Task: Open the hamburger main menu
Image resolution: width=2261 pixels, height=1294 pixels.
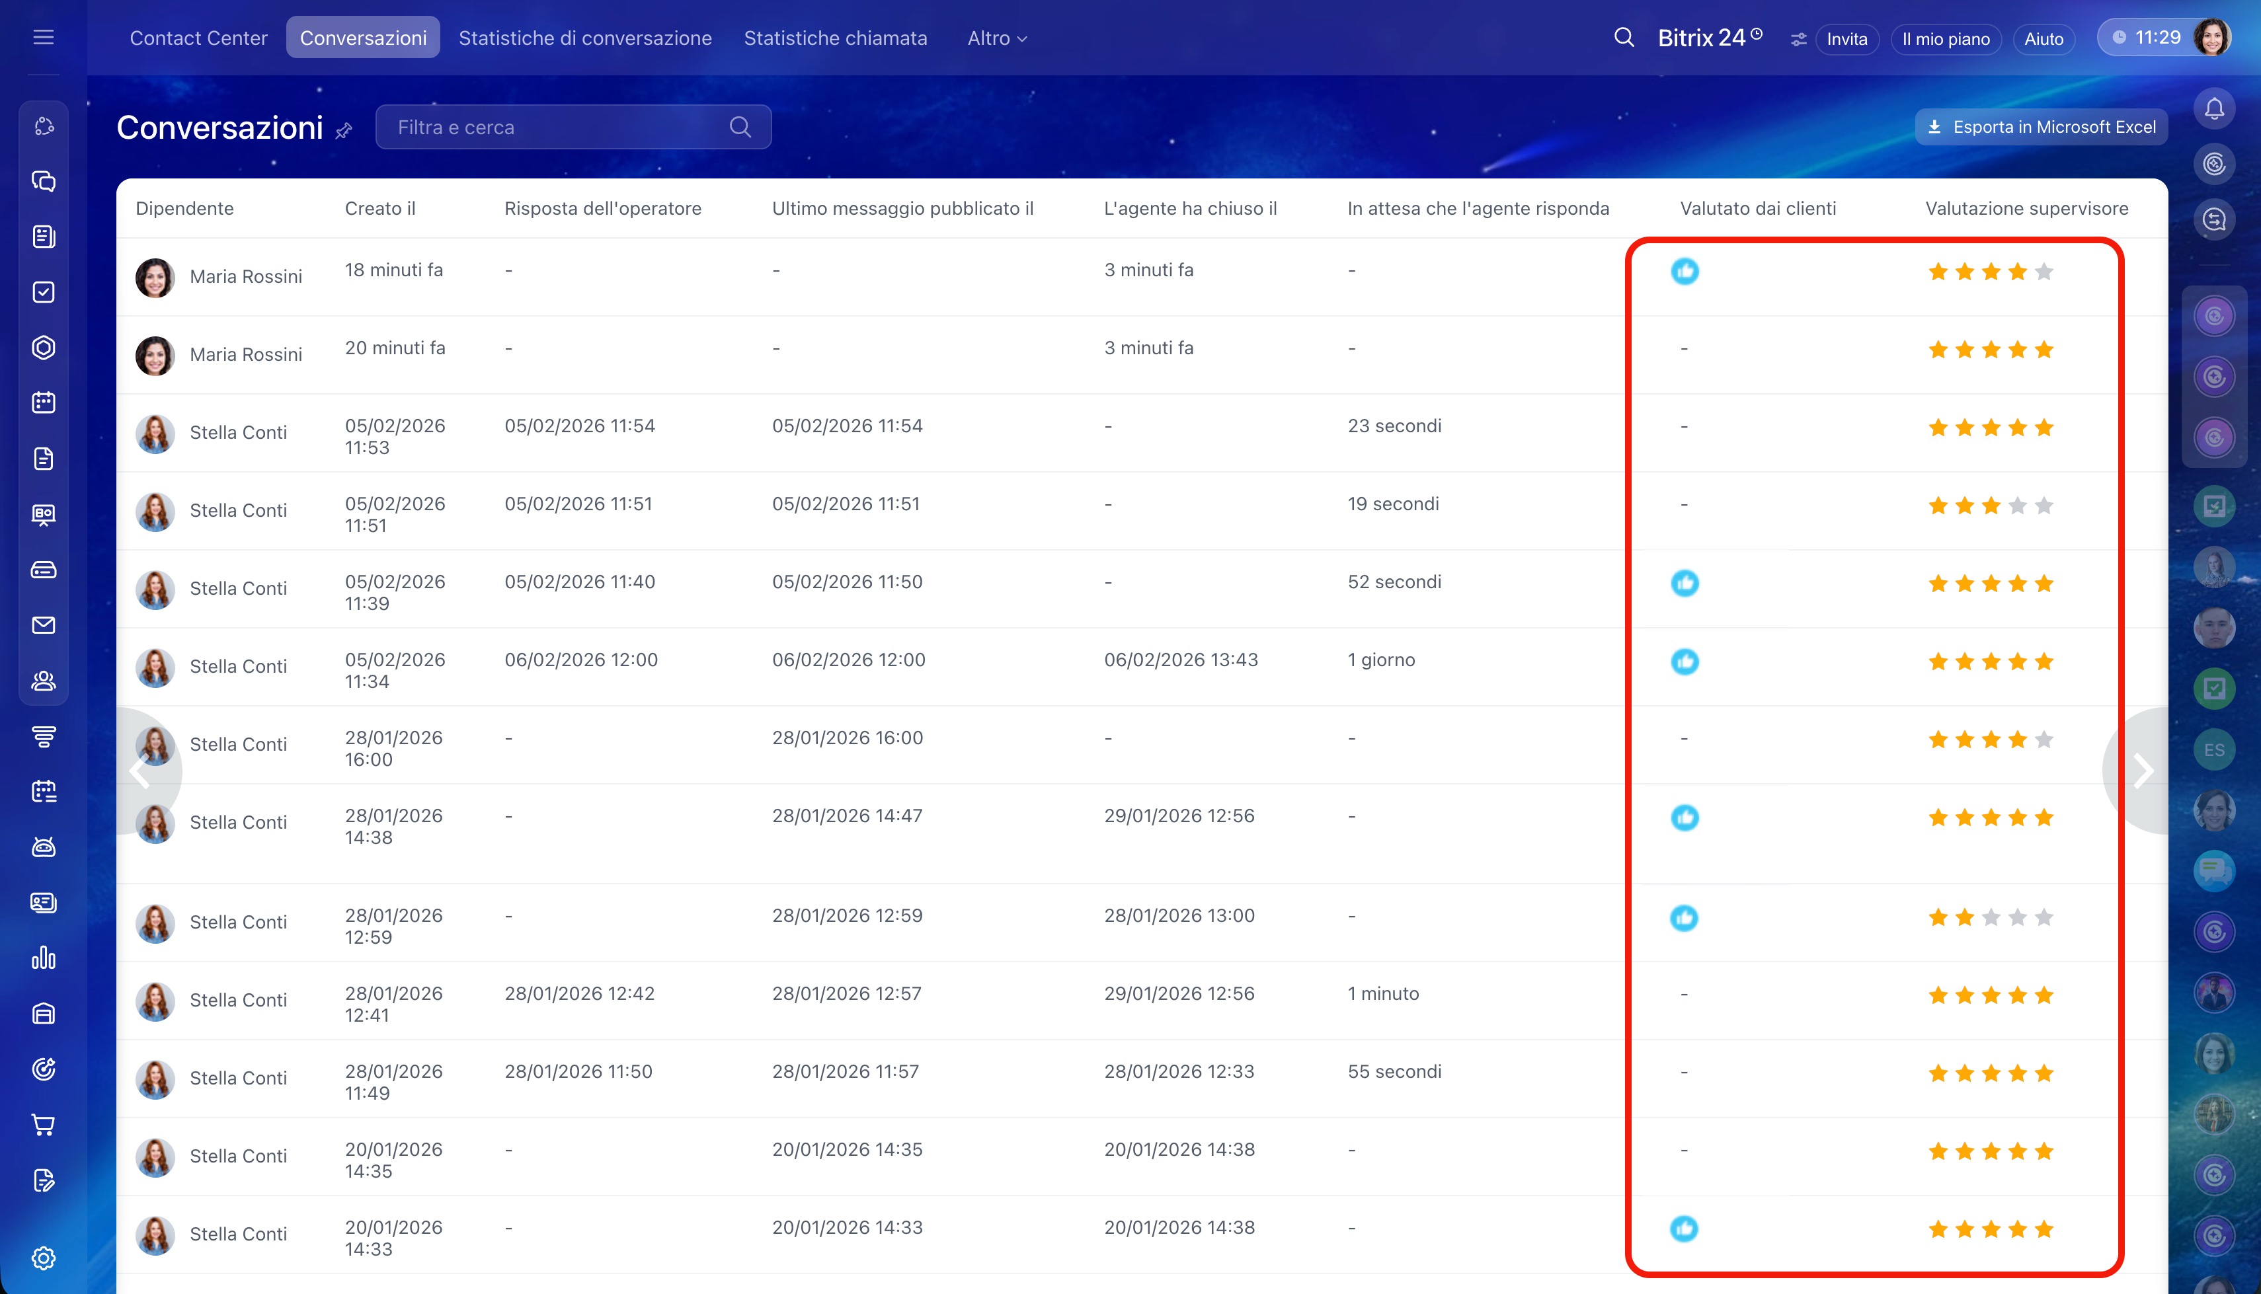Action: click(x=44, y=37)
